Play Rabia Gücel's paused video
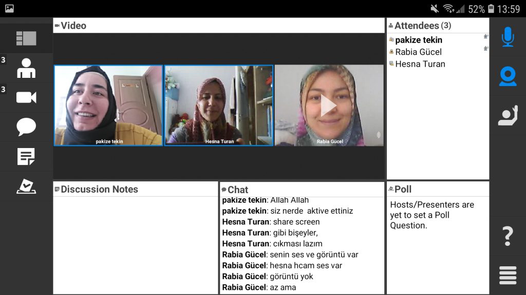Screen dimensions: 526x295 pyautogui.click(x=329, y=106)
